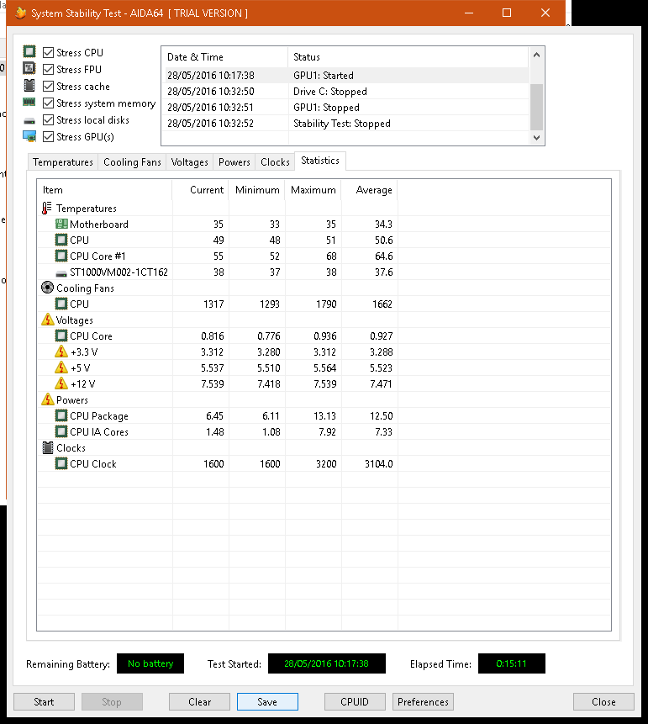Click the log scroll up arrow
Screen dimensions: 648x724
click(x=536, y=55)
